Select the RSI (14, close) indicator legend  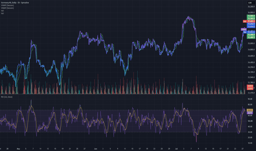tap(7, 97)
